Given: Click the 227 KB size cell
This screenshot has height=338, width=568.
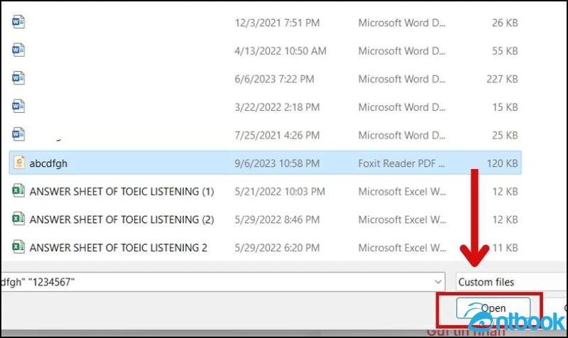Looking at the screenshot, I should pyautogui.click(x=503, y=79).
